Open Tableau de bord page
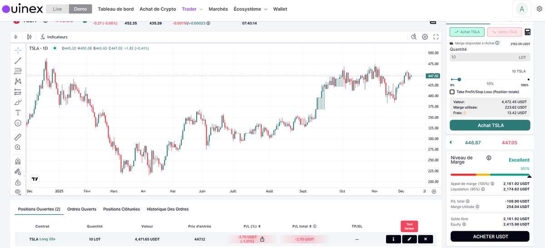 pos(116,9)
